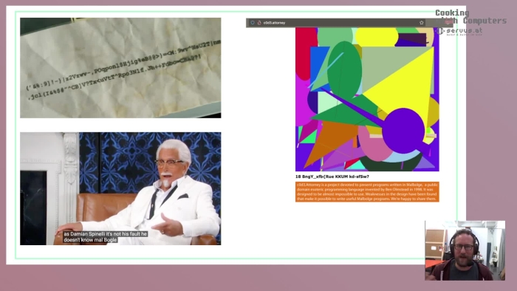Click the Damian Spinelli subtitle caption
Screen dimensions: 517x291
coord(106,236)
